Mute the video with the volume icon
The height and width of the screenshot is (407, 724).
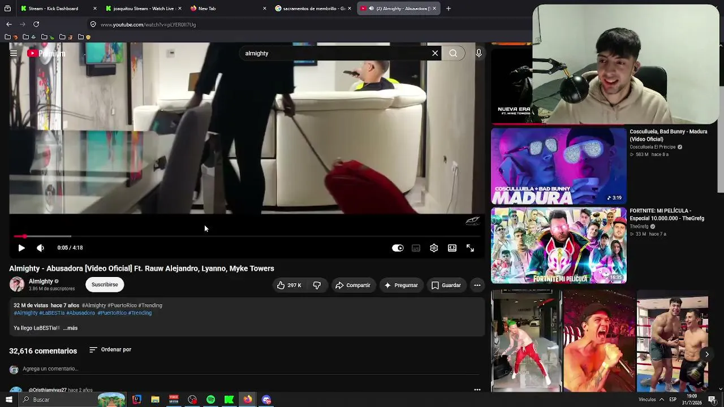pos(40,248)
